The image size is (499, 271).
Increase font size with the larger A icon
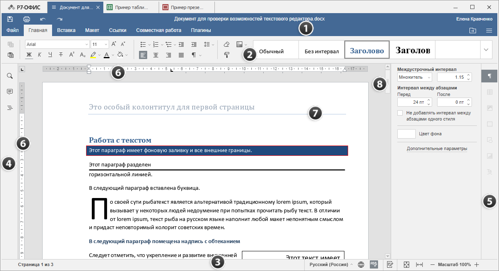coord(114,44)
